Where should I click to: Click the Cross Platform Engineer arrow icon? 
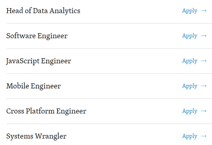tap(204, 111)
